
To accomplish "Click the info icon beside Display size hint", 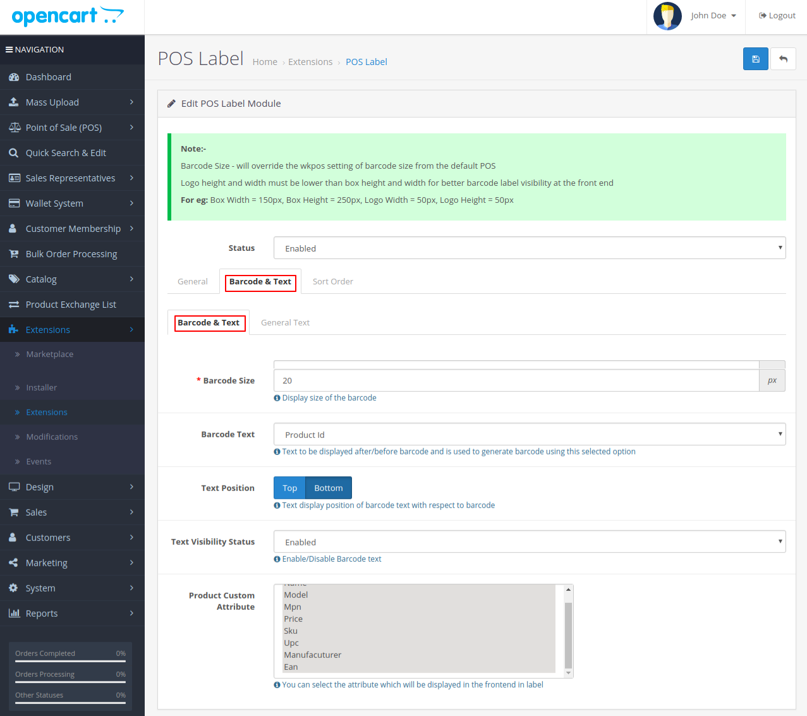I will tap(277, 398).
